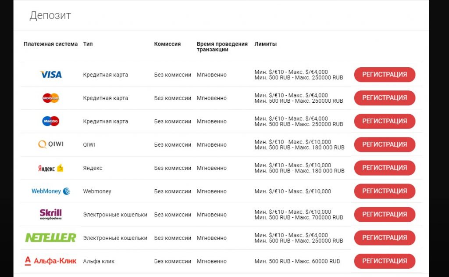Select the NETELLER logo
The height and width of the screenshot is (277, 449).
[51, 237]
